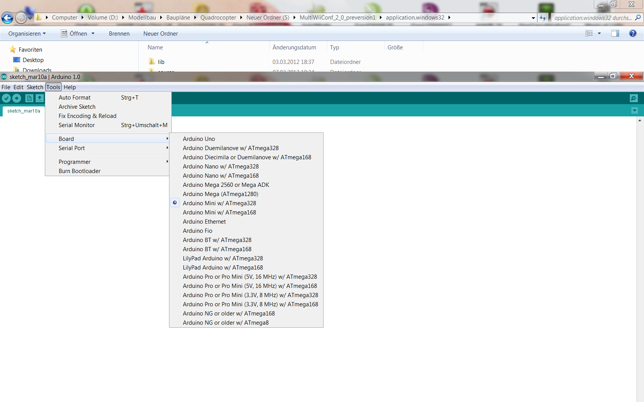Toggle the Explorer preview pane icon

point(615,34)
